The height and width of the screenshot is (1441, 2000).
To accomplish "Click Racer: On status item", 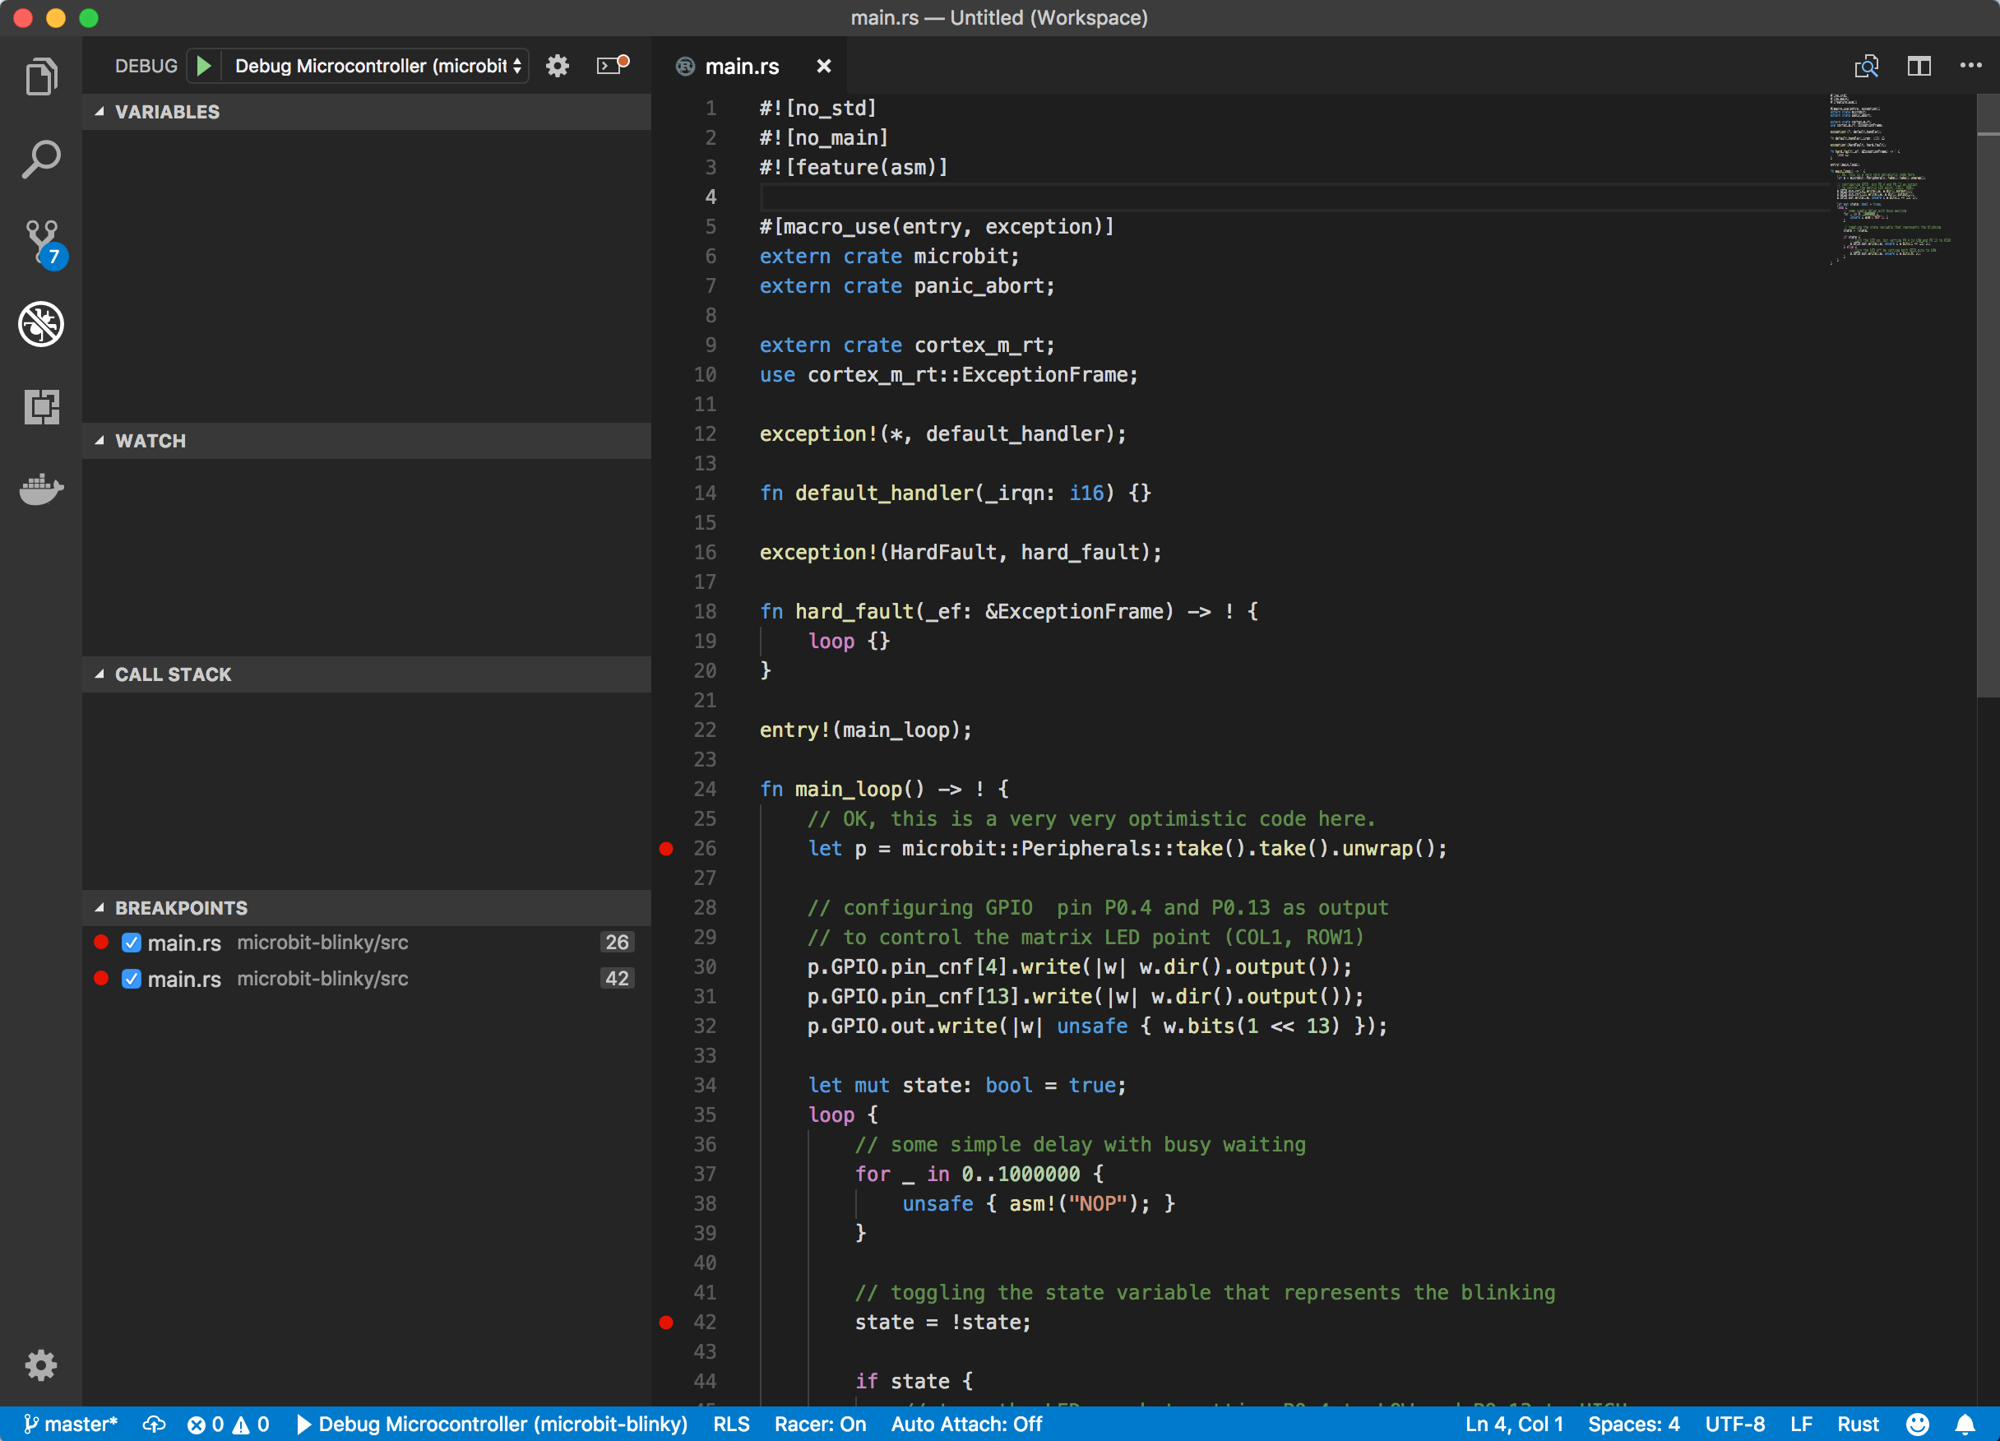I will click(820, 1425).
